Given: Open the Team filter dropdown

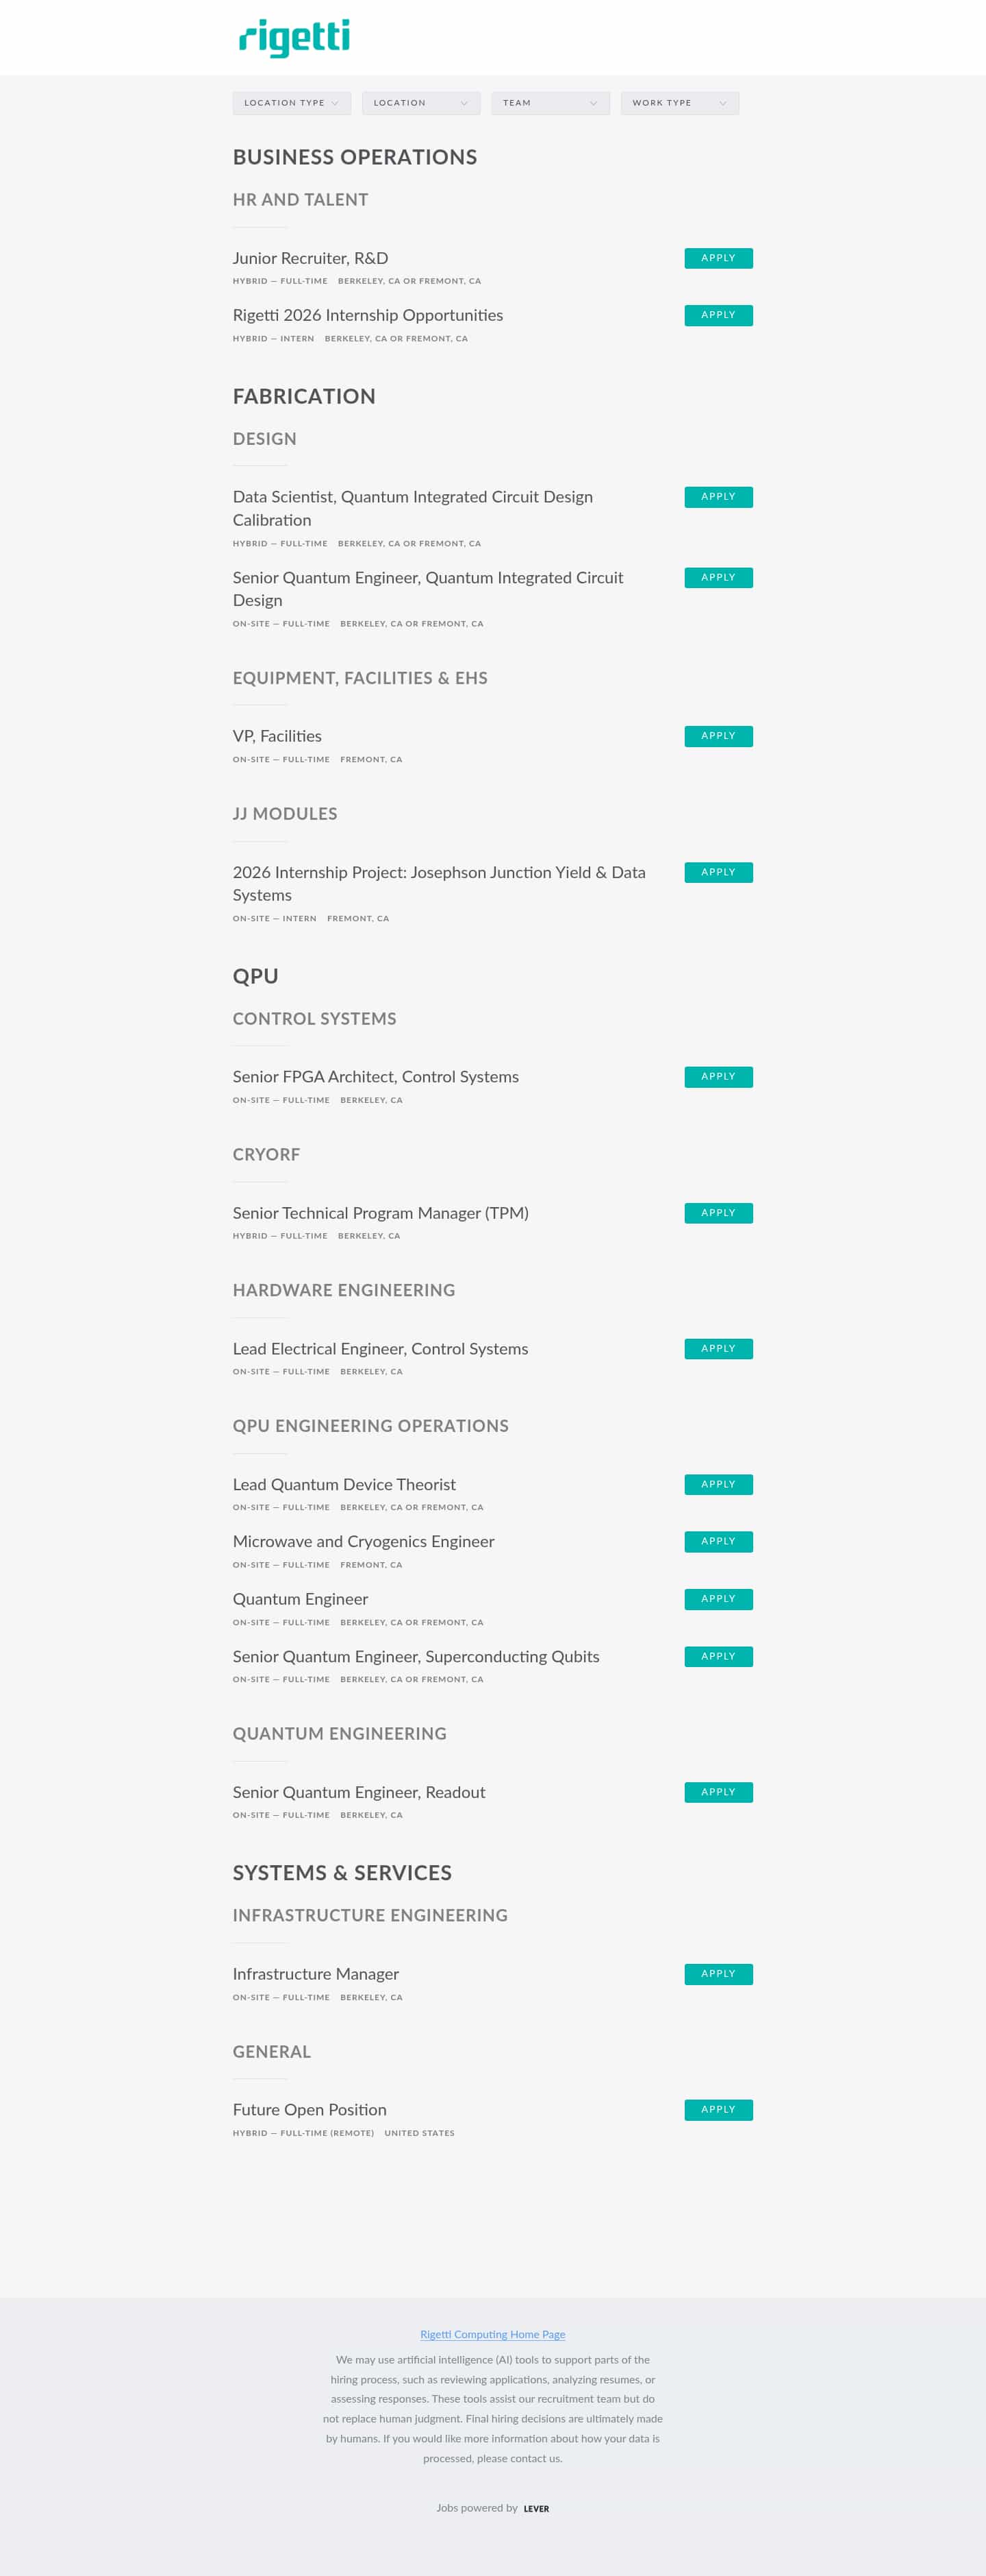Looking at the screenshot, I should (x=549, y=102).
